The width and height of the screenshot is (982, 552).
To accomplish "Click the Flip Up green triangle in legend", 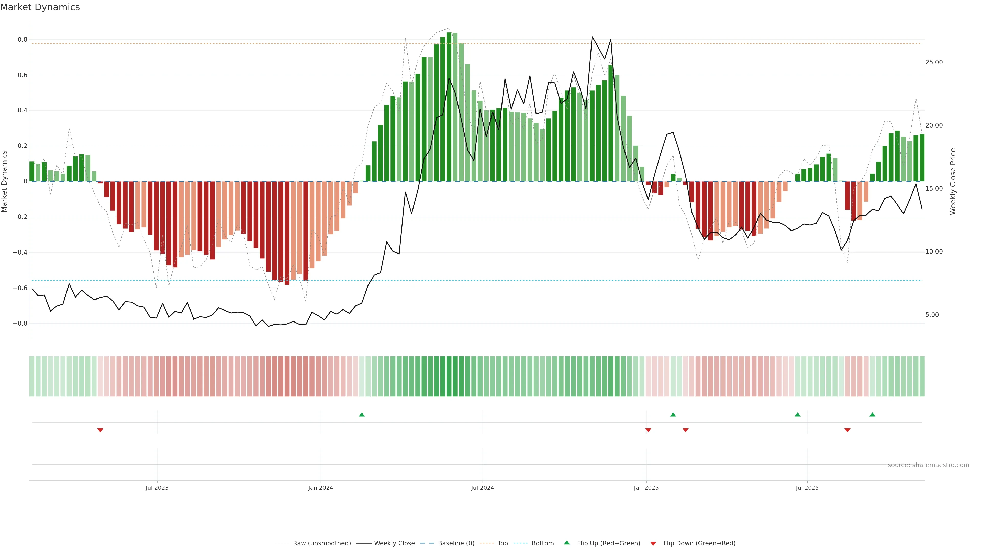I will 567,543.
